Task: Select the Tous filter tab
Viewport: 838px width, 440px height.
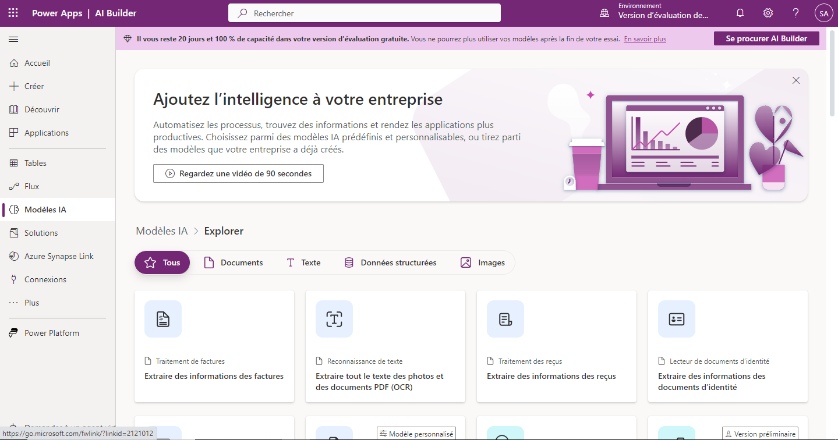Action: pyautogui.click(x=162, y=262)
